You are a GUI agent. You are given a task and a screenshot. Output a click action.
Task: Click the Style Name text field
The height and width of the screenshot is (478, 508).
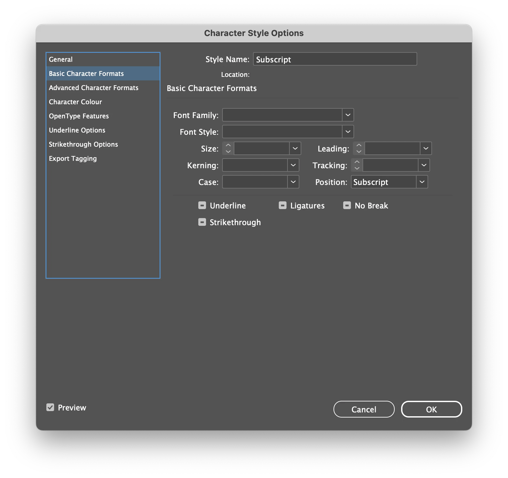click(335, 59)
